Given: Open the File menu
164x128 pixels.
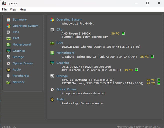Looking at the screenshot, I should pos(4,9).
